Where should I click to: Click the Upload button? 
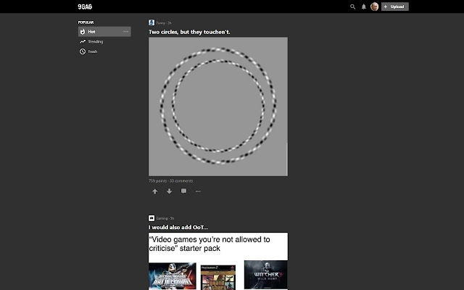394,7
